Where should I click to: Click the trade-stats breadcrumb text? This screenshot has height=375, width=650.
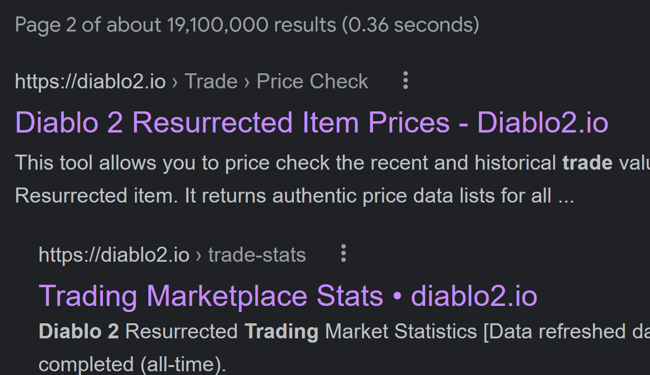pos(257,255)
